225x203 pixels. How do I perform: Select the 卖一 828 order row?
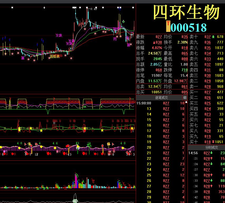[206, 86]
